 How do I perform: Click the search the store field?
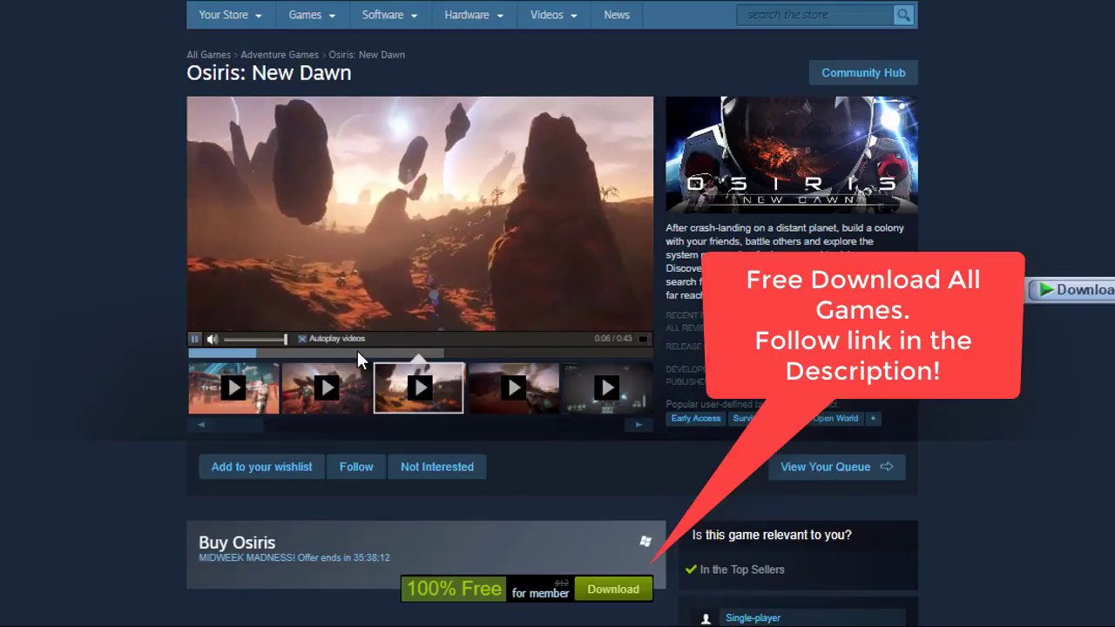[815, 15]
